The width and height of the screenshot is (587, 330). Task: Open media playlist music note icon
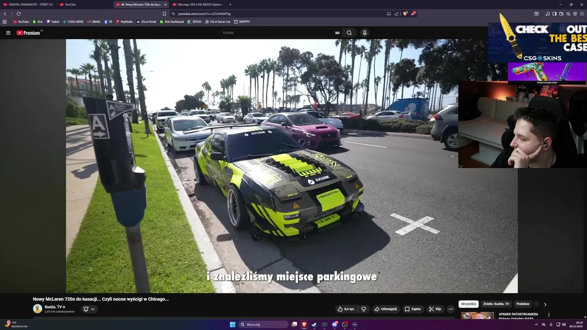pos(548,14)
